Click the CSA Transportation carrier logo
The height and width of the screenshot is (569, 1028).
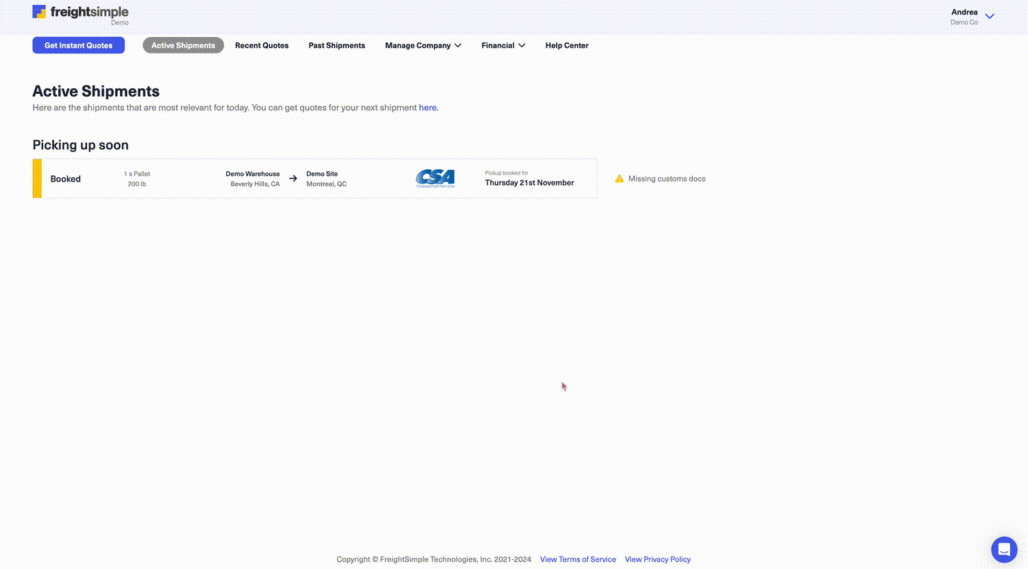tap(435, 179)
